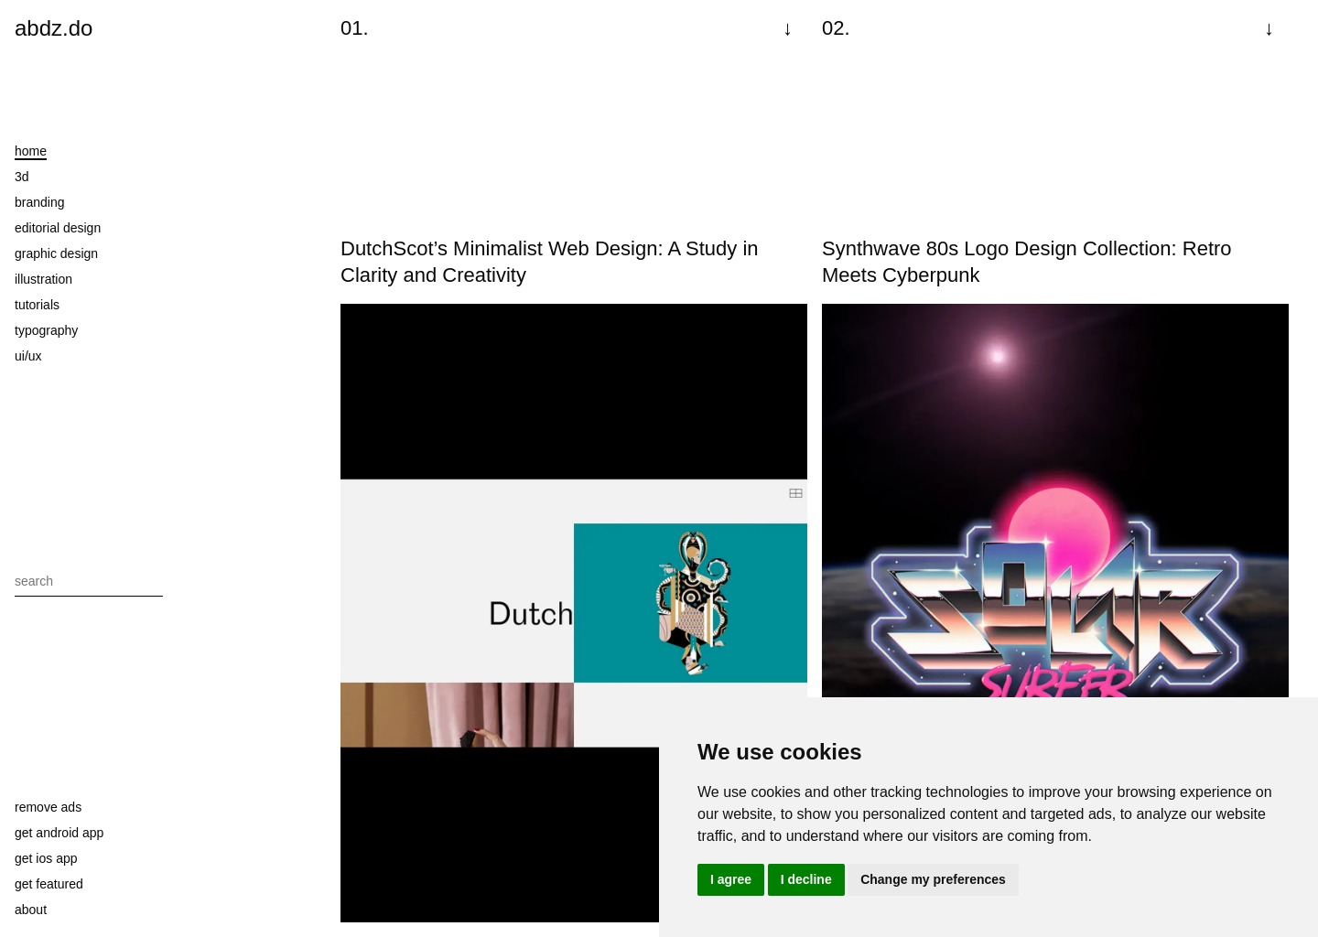
Task: Open the Solar Surfer synthwave logo image
Action: coord(1055,501)
